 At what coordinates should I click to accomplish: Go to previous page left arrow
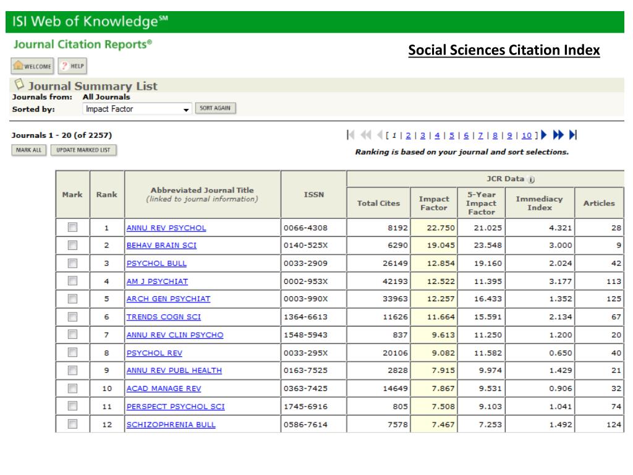(x=380, y=134)
